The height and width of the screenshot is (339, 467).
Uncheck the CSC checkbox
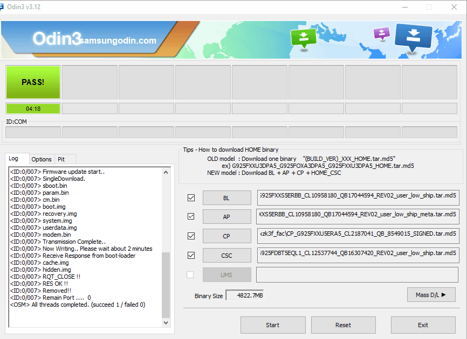pos(191,255)
